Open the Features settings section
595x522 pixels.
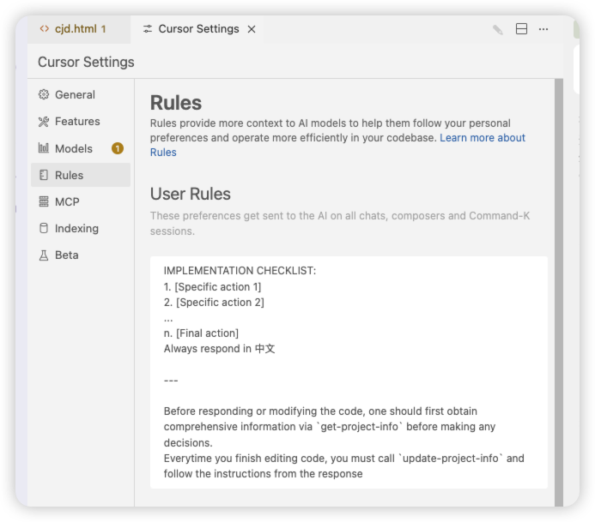pyautogui.click(x=81, y=122)
